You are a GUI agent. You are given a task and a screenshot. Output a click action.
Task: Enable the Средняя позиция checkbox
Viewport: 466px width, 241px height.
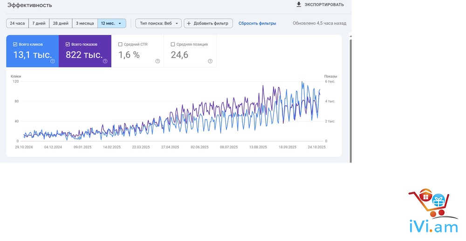[x=173, y=44]
